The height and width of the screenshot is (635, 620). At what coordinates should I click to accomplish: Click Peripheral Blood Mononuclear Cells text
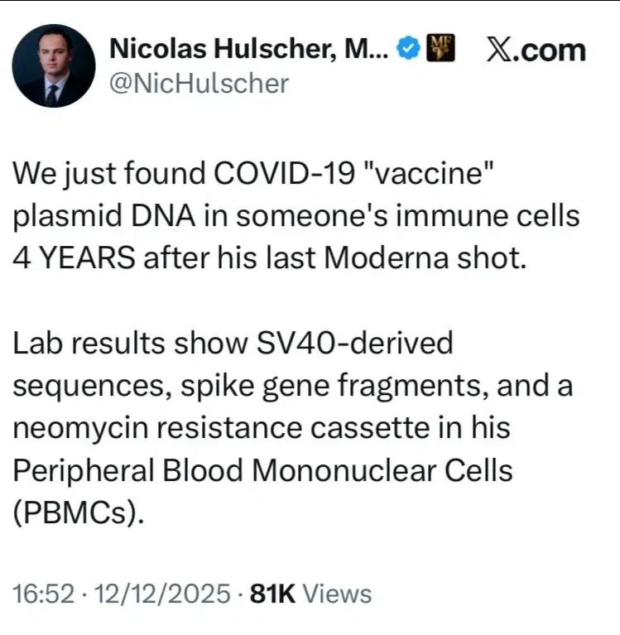tap(263, 470)
